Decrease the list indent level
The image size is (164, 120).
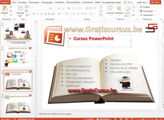click(x=87, y=8)
